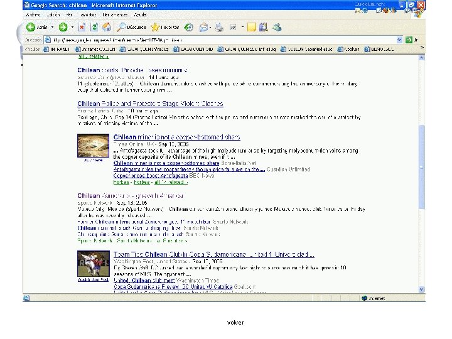452x339 pixels.
Task: Expand the Forward button history dropdown
Action: [x=72, y=27]
